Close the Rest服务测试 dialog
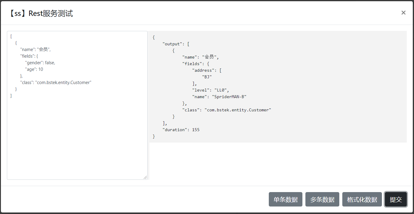This screenshot has width=414, height=214. (x=403, y=13)
